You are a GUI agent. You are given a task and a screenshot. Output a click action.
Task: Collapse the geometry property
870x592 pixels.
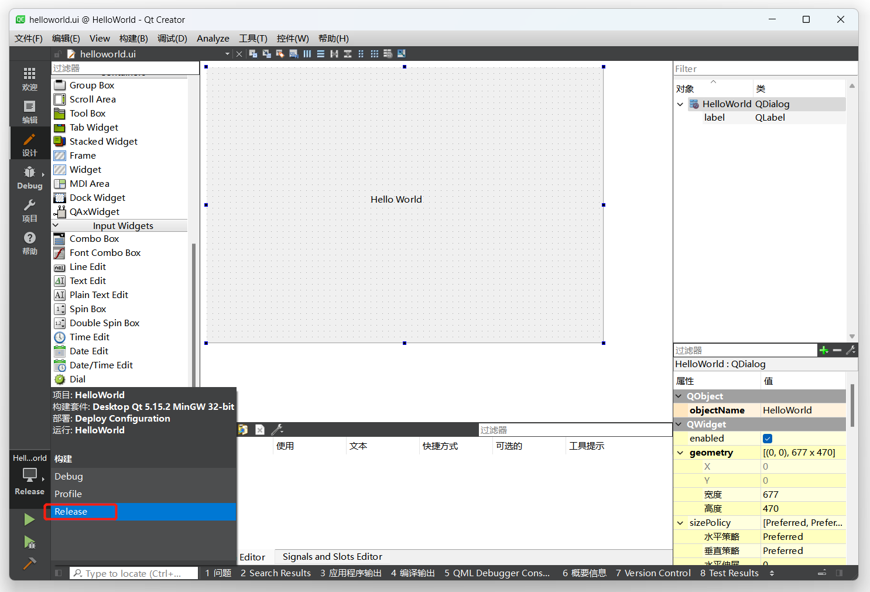coord(680,453)
